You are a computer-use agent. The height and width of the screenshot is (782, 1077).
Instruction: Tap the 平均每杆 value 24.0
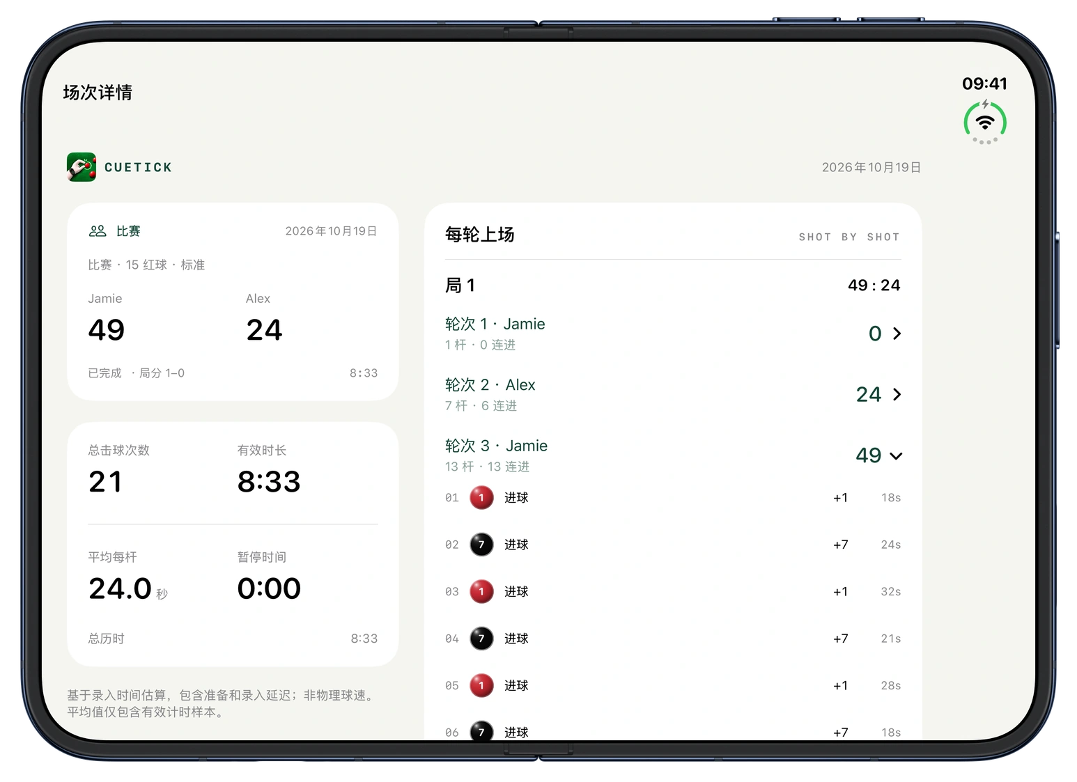point(120,589)
